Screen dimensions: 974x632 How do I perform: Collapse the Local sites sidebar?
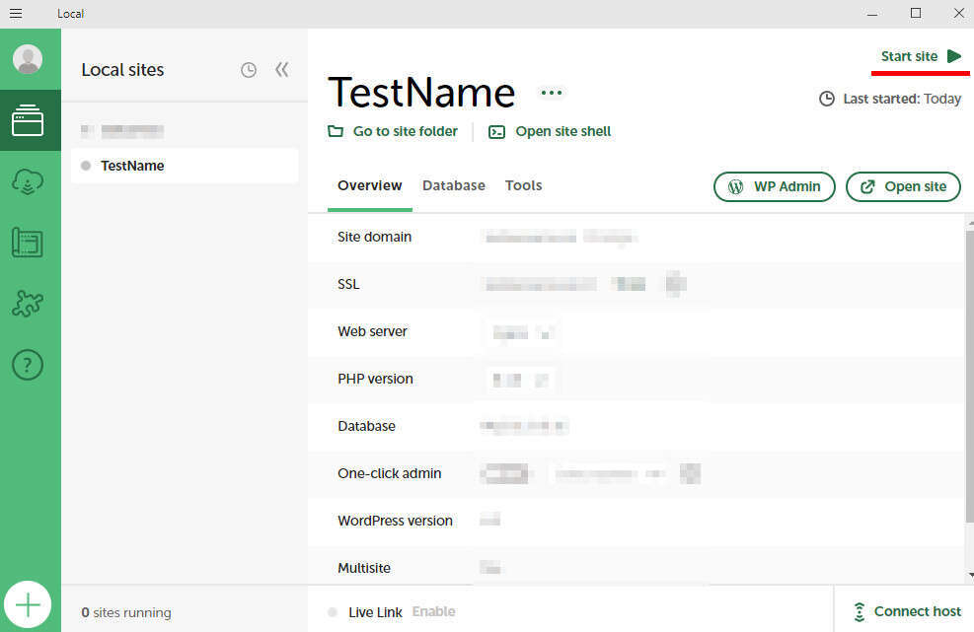(282, 70)
